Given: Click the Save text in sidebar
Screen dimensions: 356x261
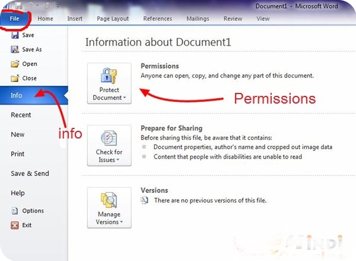Looking at the screenshot, I should (28, 35).
